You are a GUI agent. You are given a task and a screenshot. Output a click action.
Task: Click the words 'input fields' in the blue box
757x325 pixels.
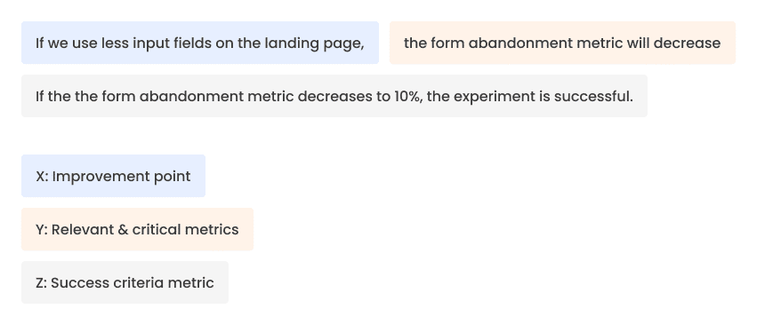[173, 44]
